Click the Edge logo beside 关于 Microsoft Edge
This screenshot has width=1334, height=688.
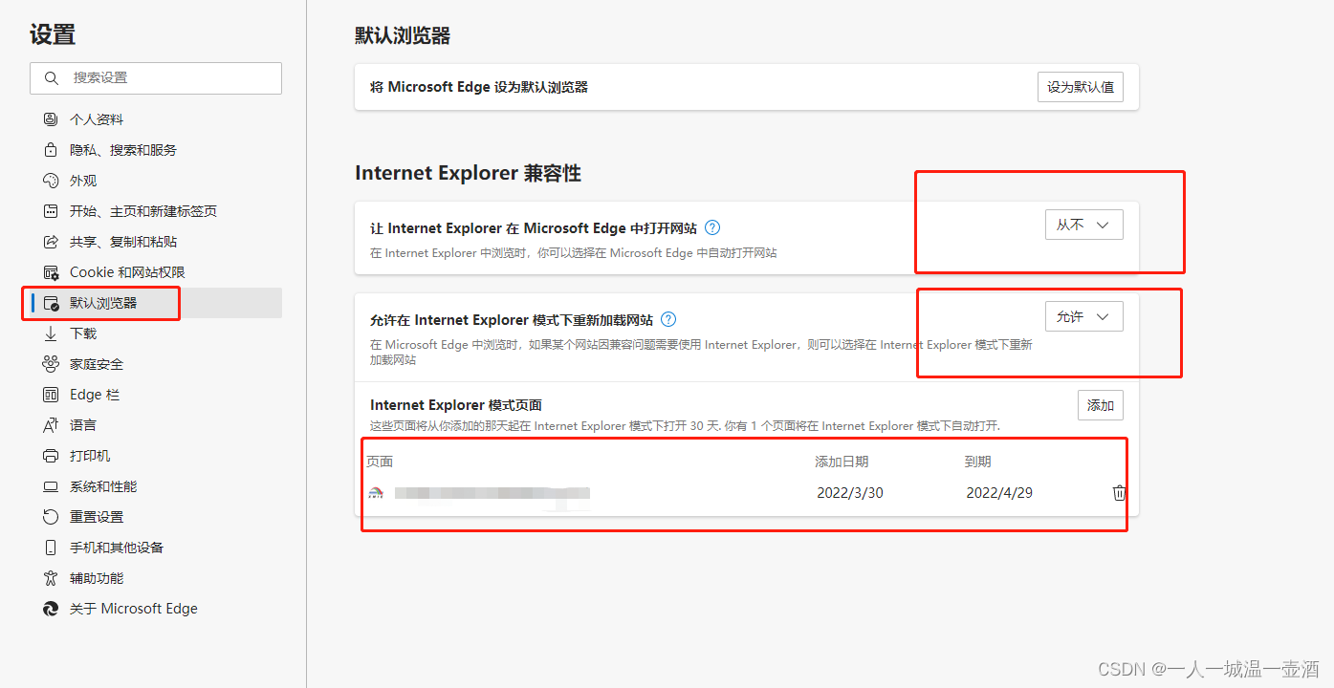pyautogui.click(x=51, y=609)
